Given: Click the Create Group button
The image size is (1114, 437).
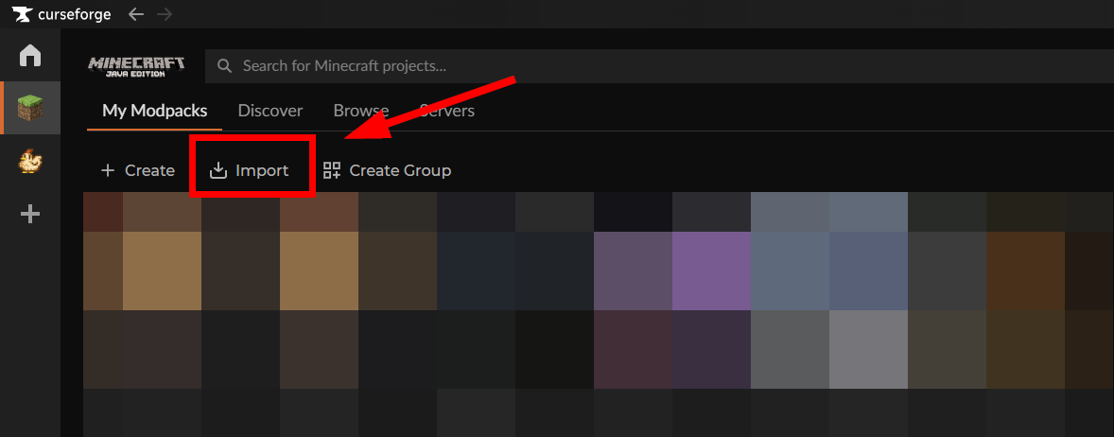Looking at the screenshot, I should (x=387, y=170).
